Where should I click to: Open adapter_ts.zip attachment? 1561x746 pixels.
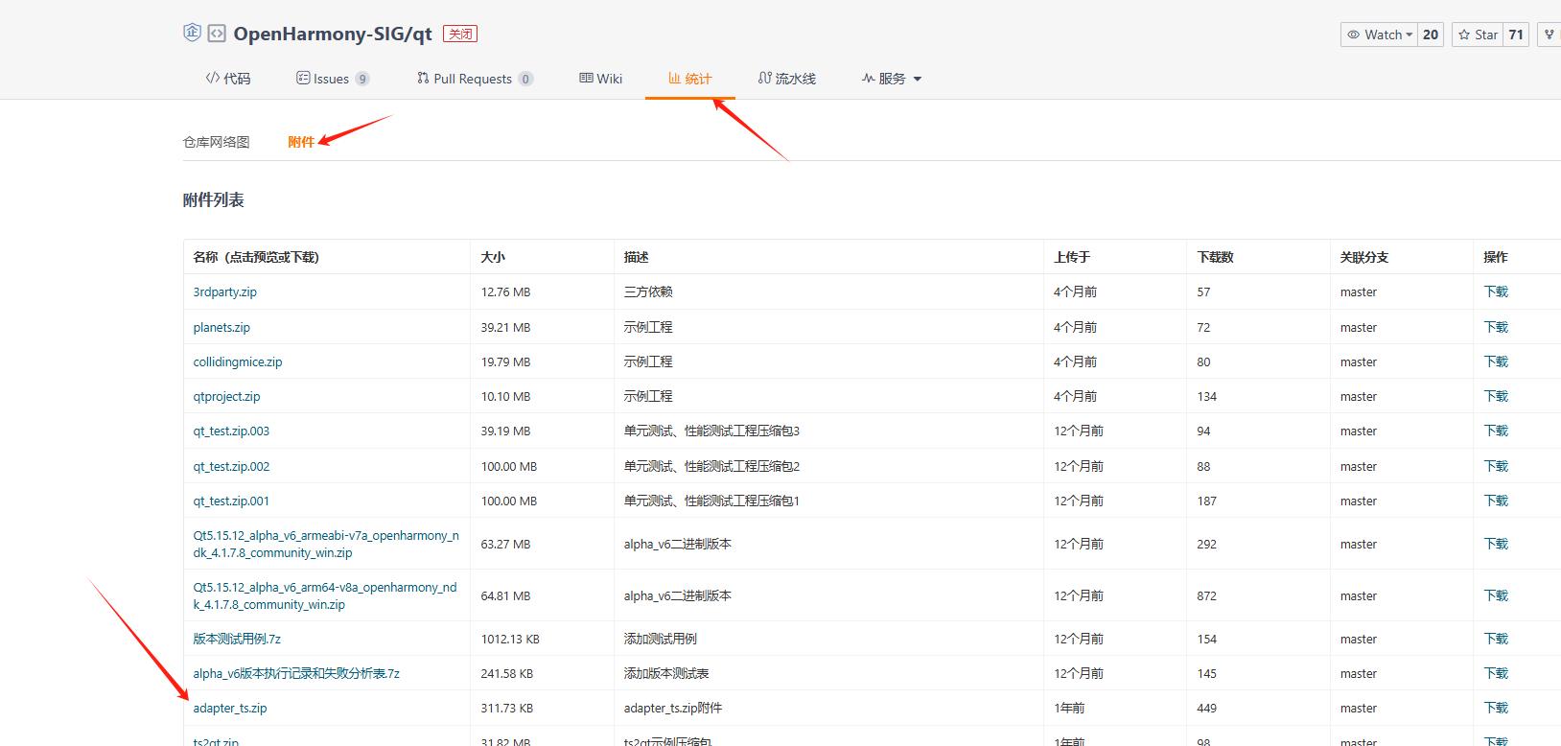[230, 708]
